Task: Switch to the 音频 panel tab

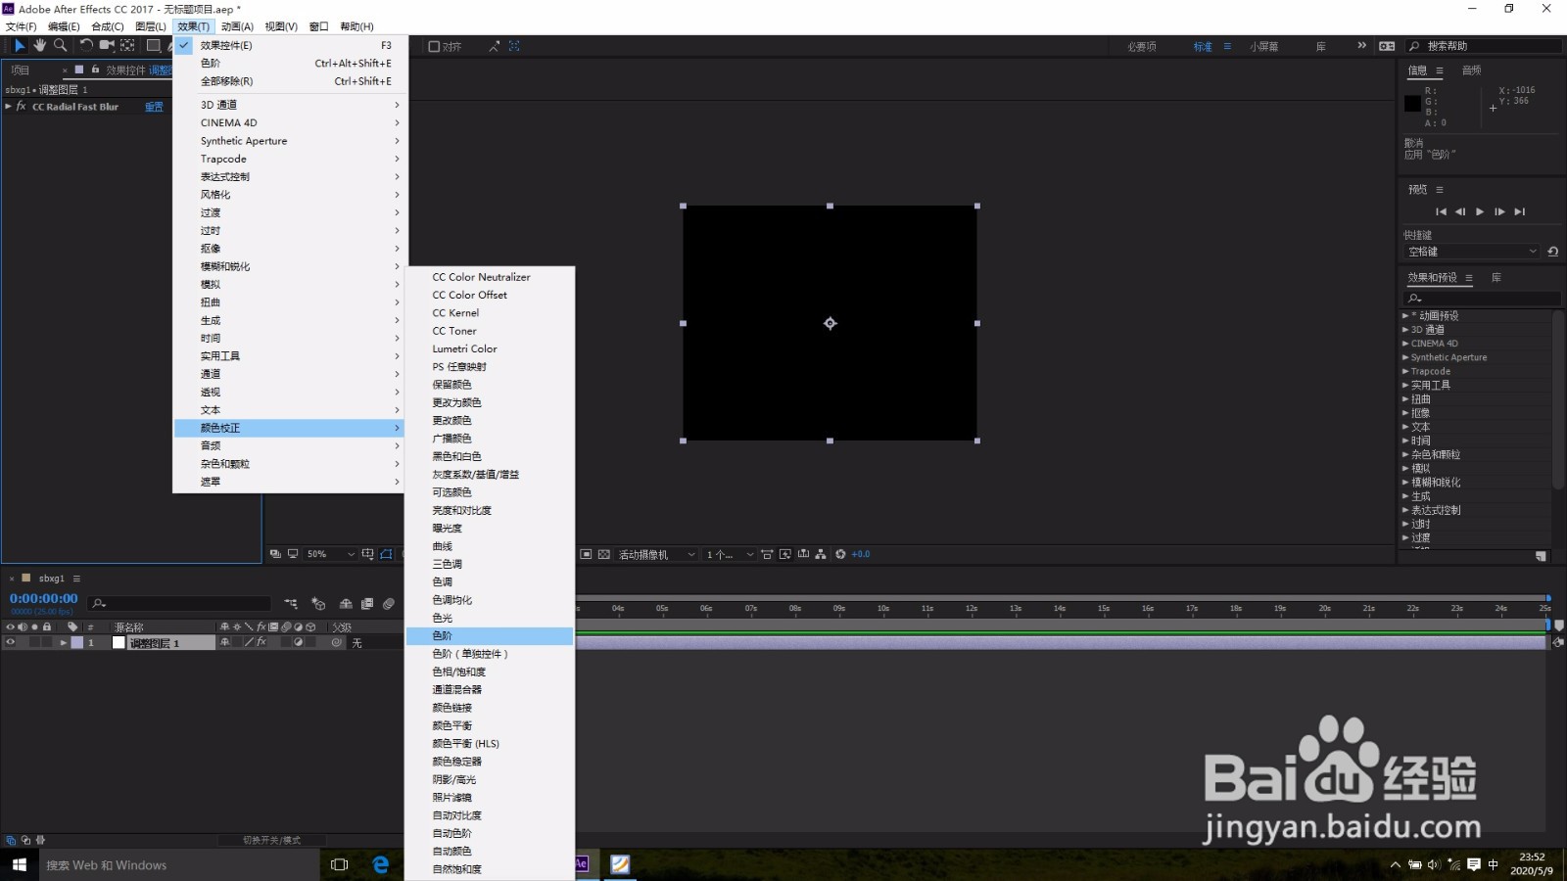Action: click(x=1471, y=70)
